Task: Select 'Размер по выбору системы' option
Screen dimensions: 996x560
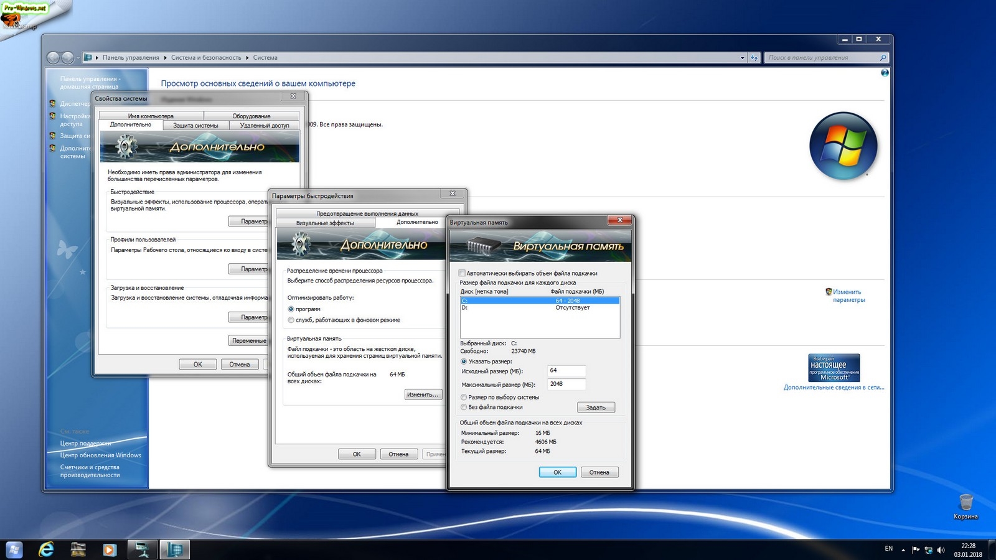Action: pyautogui.click(x=464, y=397)
